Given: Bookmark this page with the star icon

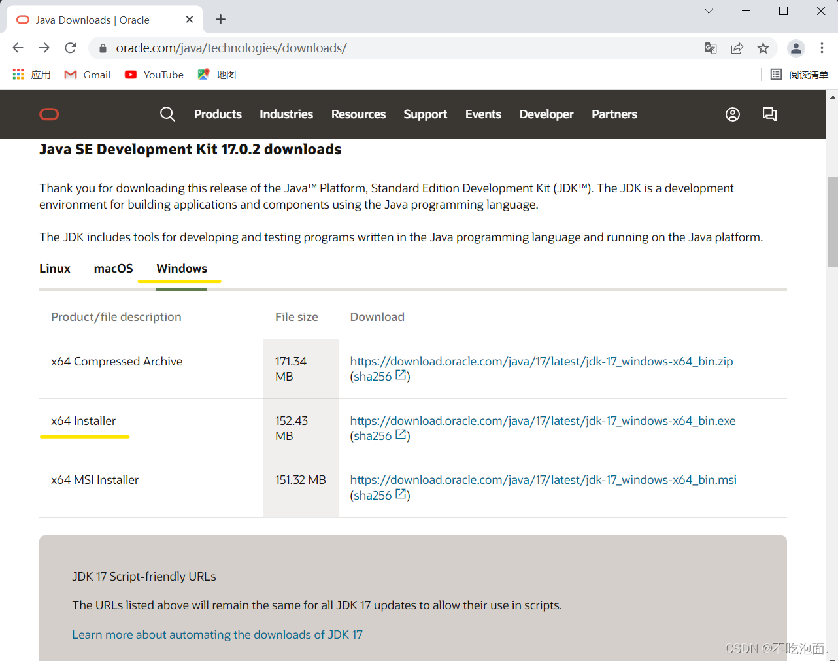Looking at the screenshot, I should [763, 48].
